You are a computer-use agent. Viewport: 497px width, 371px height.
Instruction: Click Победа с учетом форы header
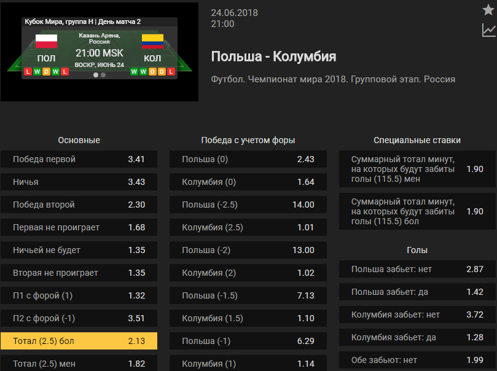coord(248,140)
